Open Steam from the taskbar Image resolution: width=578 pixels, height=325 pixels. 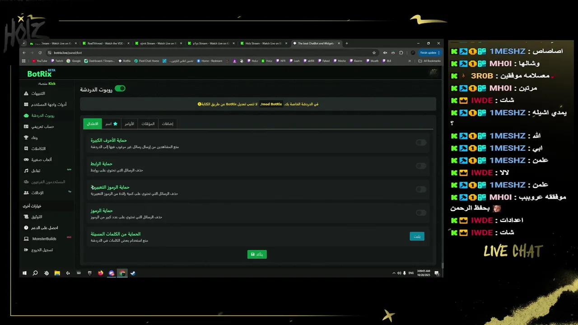tap(133, 273)
